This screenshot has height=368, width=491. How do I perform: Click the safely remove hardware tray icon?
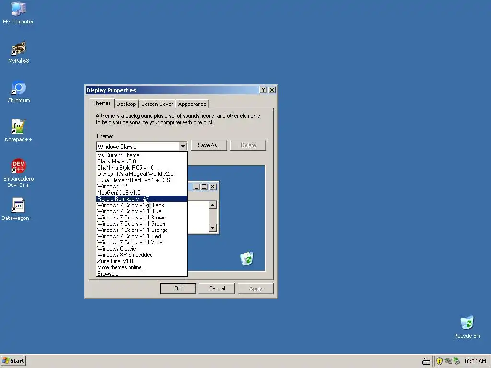tap(456, 361)
